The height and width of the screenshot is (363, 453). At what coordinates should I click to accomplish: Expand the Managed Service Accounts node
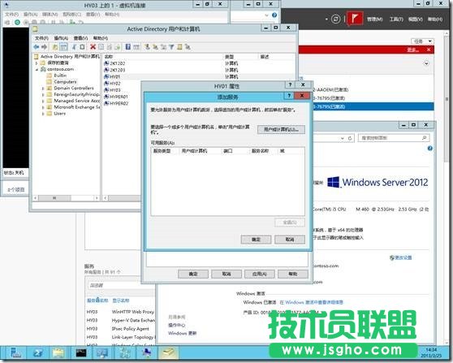[x=43, y=101]
